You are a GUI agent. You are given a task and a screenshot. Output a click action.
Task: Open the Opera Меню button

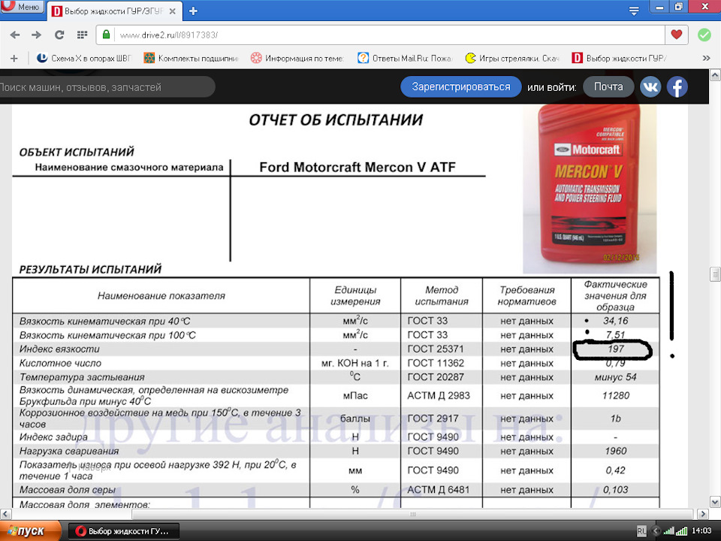[x=22, y=7]
